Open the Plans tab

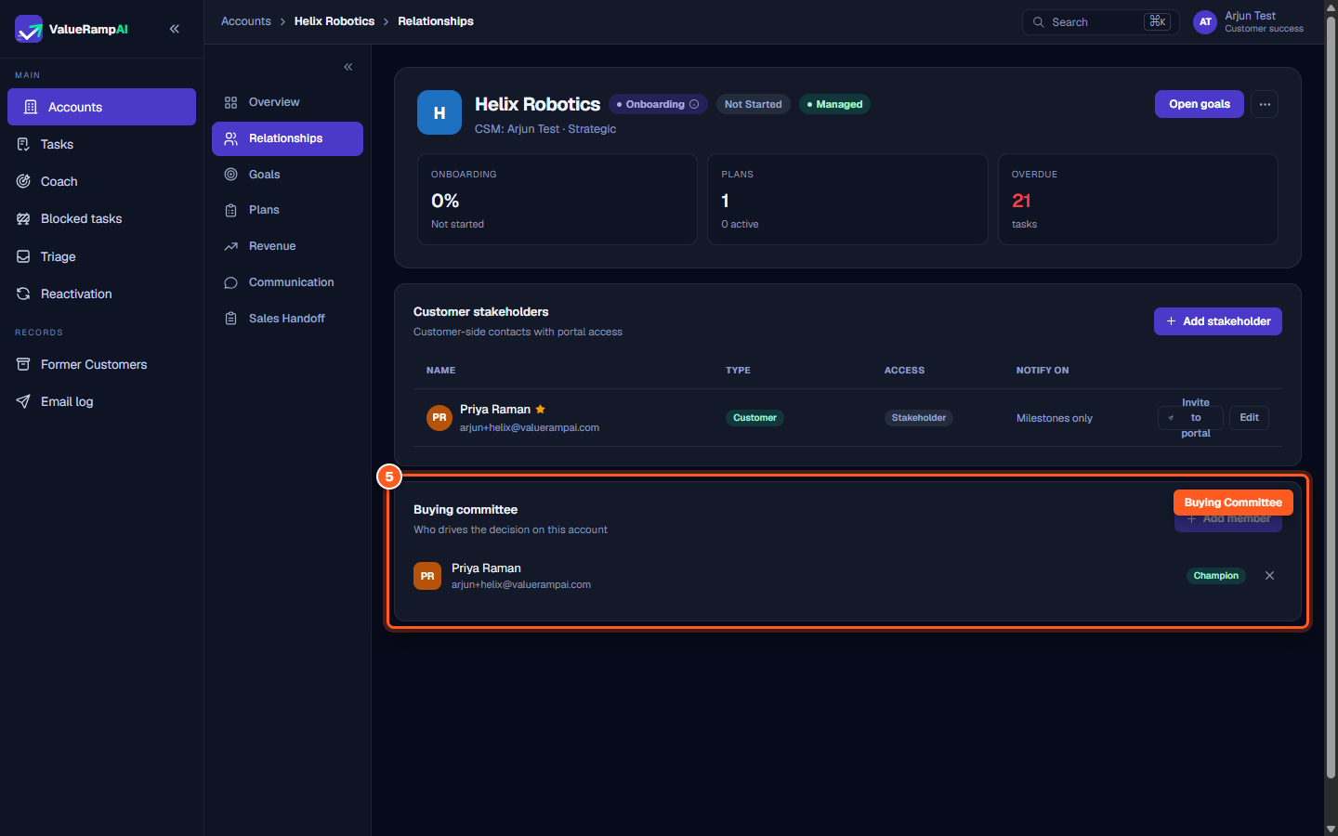287,210
